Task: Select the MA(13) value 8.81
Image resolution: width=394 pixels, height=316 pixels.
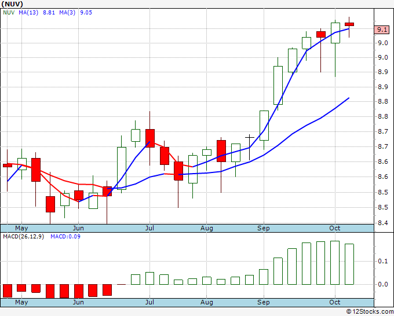Action: coord(49,13)
